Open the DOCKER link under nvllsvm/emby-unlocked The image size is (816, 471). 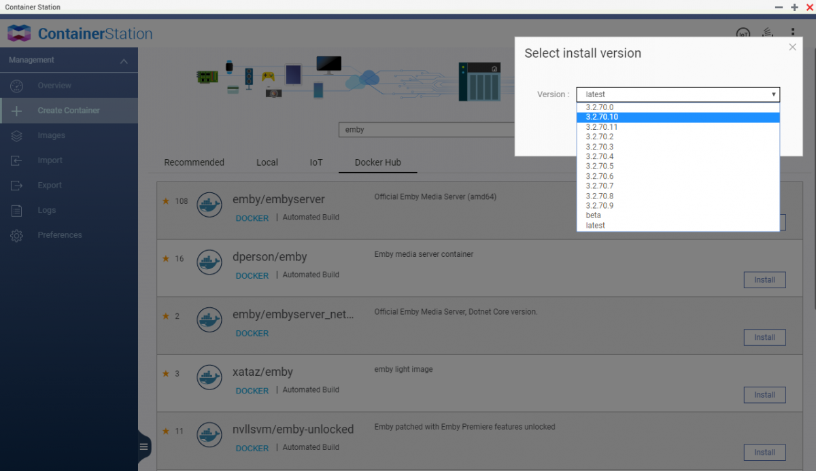pyautogui.click(x=252, y=449)
